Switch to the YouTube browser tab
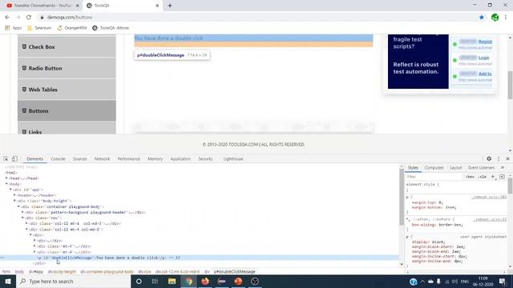Screen dimensions: 513x288 [x=42, y=6]
